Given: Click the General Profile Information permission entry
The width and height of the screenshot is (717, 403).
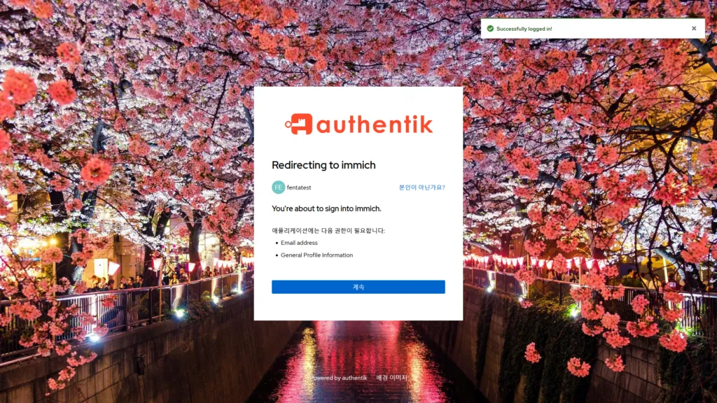Looking at the screenshot, I should 317,255.
